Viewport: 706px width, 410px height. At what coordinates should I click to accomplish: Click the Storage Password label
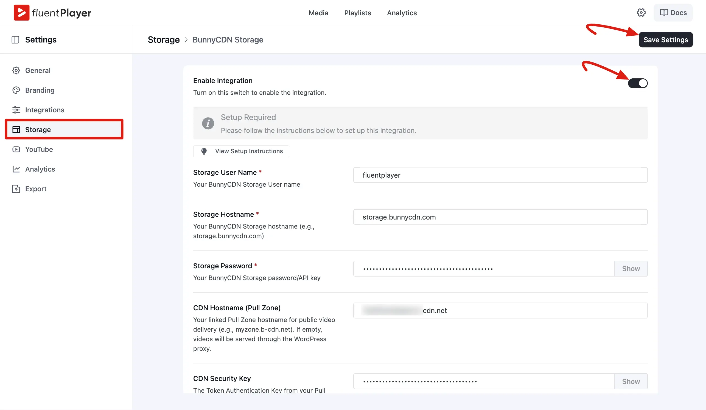(222, 266)
